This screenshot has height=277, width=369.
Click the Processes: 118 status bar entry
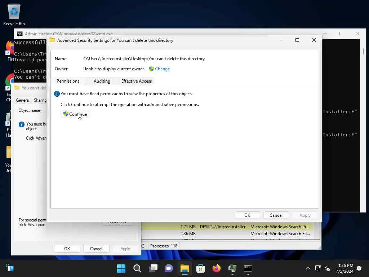(164, 246)
